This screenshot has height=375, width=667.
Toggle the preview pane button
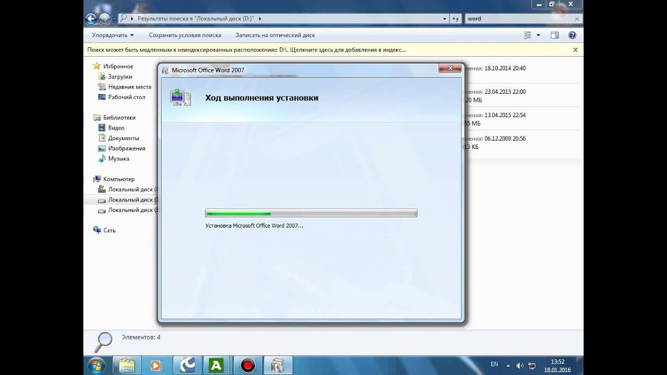(554, 35)
